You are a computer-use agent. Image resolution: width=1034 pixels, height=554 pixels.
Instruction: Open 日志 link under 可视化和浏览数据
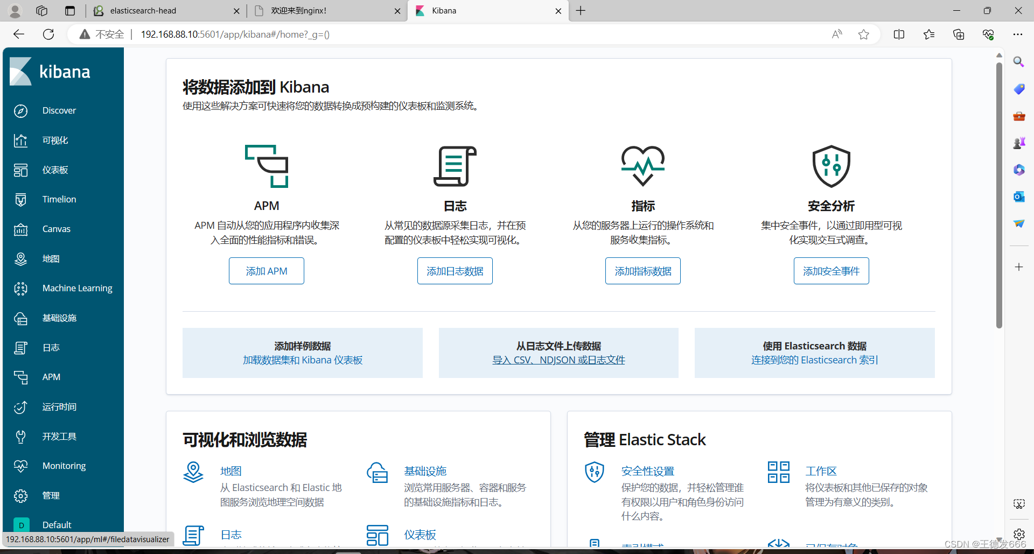click(231, 535)
